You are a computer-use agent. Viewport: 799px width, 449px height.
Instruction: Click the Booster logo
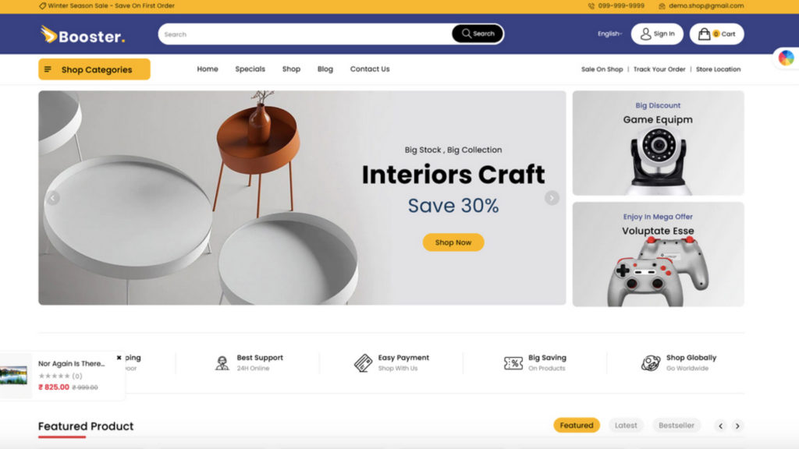[83, 34]
